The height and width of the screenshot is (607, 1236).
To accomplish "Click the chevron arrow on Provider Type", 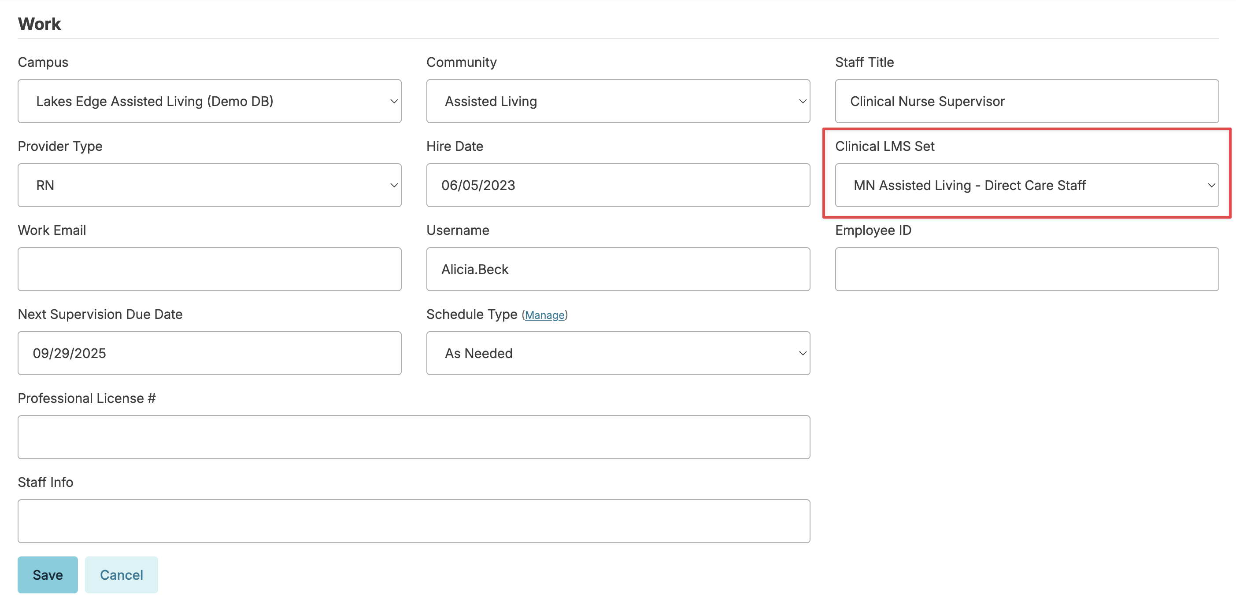I will (393, 185).
